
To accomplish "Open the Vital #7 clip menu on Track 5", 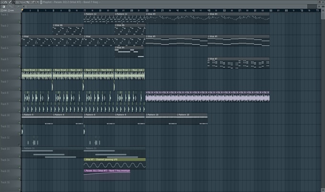I will 209,59.
